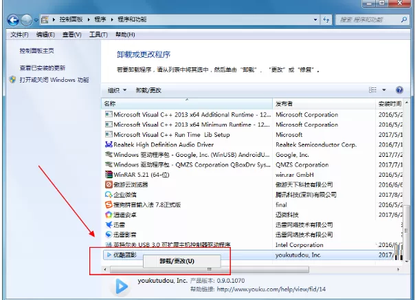Expand the 组织 dropdown
Image resolution: width=415 pixels, height=300 pixels.
[117, 90]
